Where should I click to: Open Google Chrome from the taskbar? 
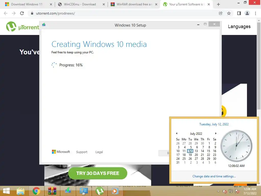[36, 191]
